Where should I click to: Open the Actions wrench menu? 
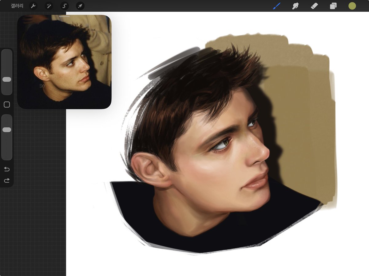click(33, 6)
